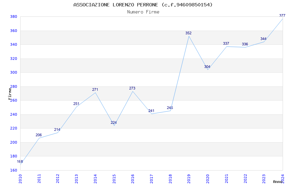Click the y-axis value 300
Screen dimensions: 286x185
13,72
